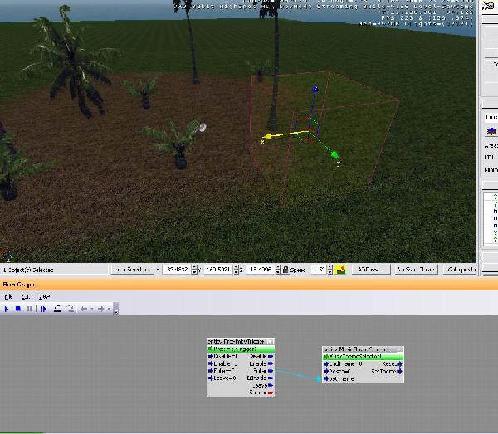498x434 pixels.
Task: Stop the Flow Graph with the square button
Action: click(18, 309)
